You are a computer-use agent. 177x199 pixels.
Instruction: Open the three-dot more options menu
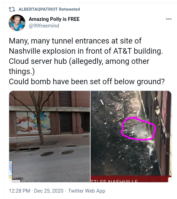[169, 19]
